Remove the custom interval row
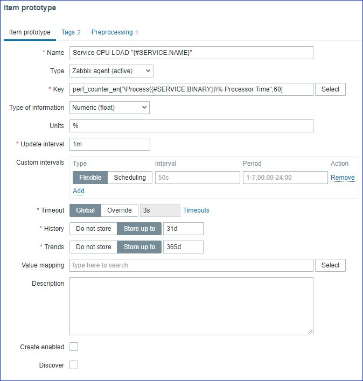The width and height of the screenshot is (363, 381). coord(343,178)
